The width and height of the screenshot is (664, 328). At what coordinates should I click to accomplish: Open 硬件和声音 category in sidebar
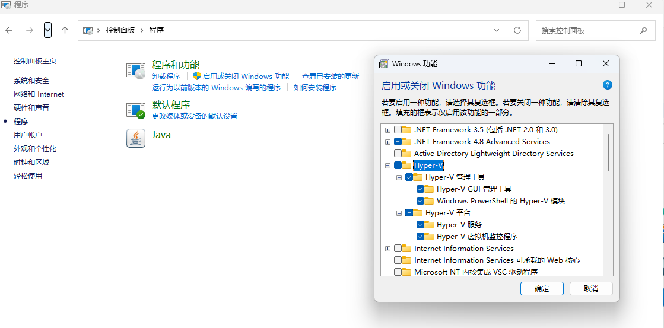coord(31,107)
